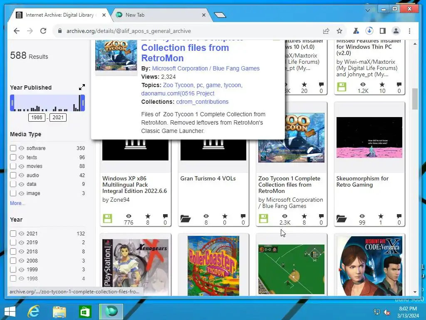Viewport: 426px width, 320px height.
Task: Check the texts media type box
Action: (13, 157)
